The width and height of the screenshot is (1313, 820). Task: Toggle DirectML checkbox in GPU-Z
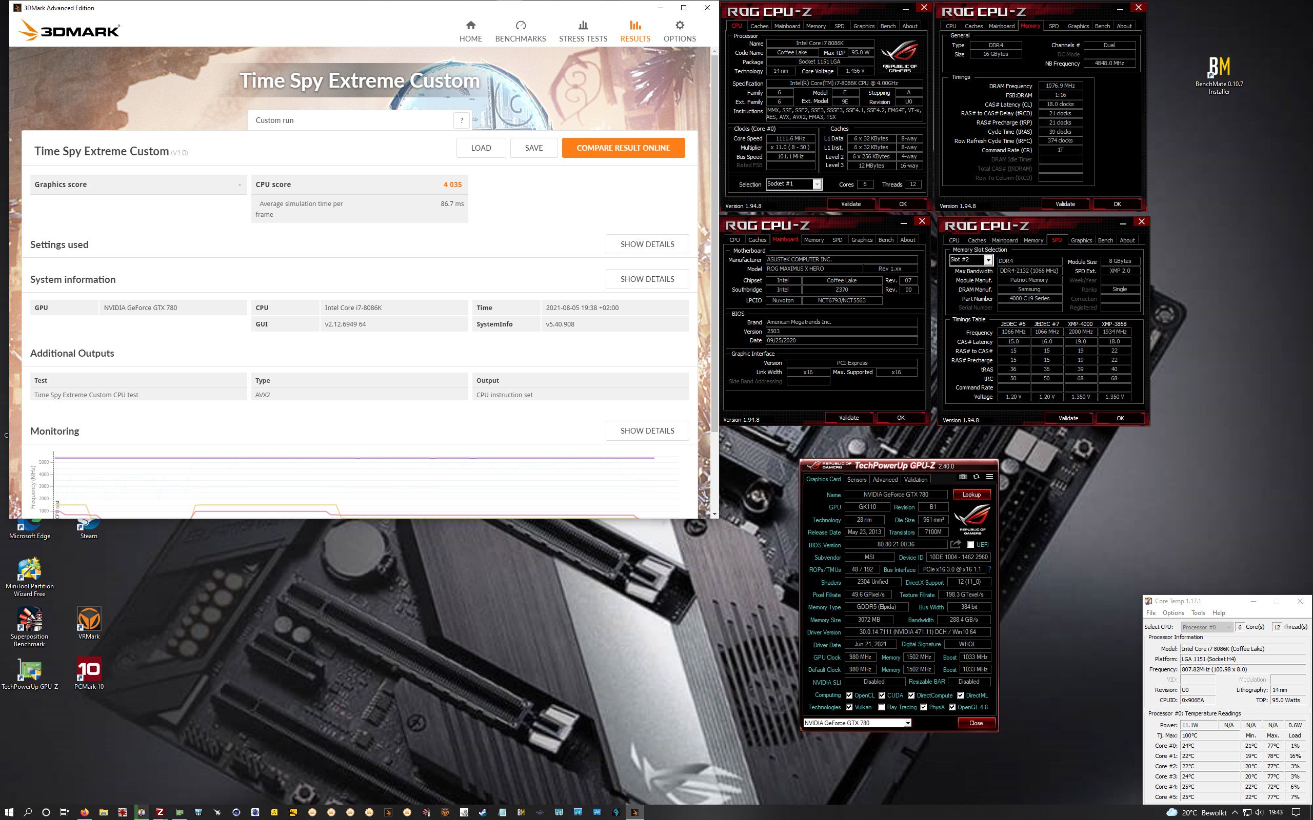[960, 695]
